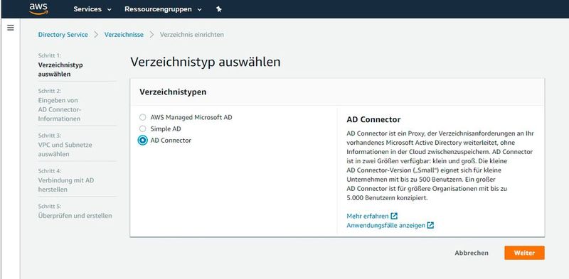Click the AWS Managed Microsoft AD label

191,117
